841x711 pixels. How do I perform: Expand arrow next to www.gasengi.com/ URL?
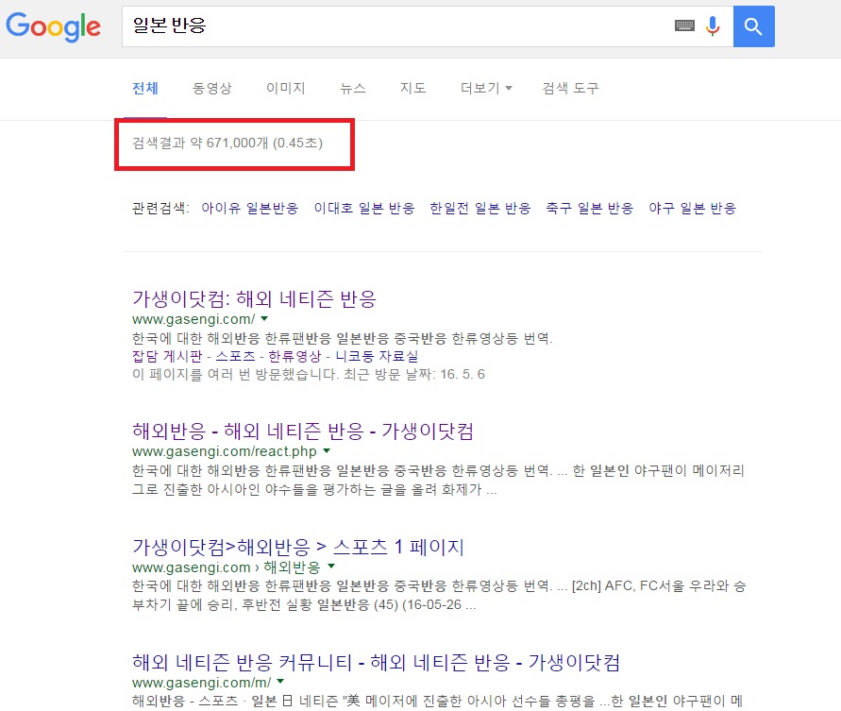tap(264, 320)
